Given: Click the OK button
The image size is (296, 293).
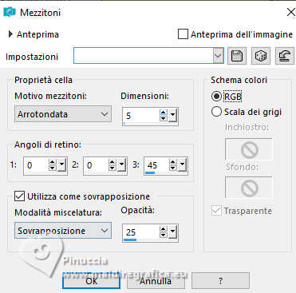Looking at the screenshot, I should coord(91,280).
